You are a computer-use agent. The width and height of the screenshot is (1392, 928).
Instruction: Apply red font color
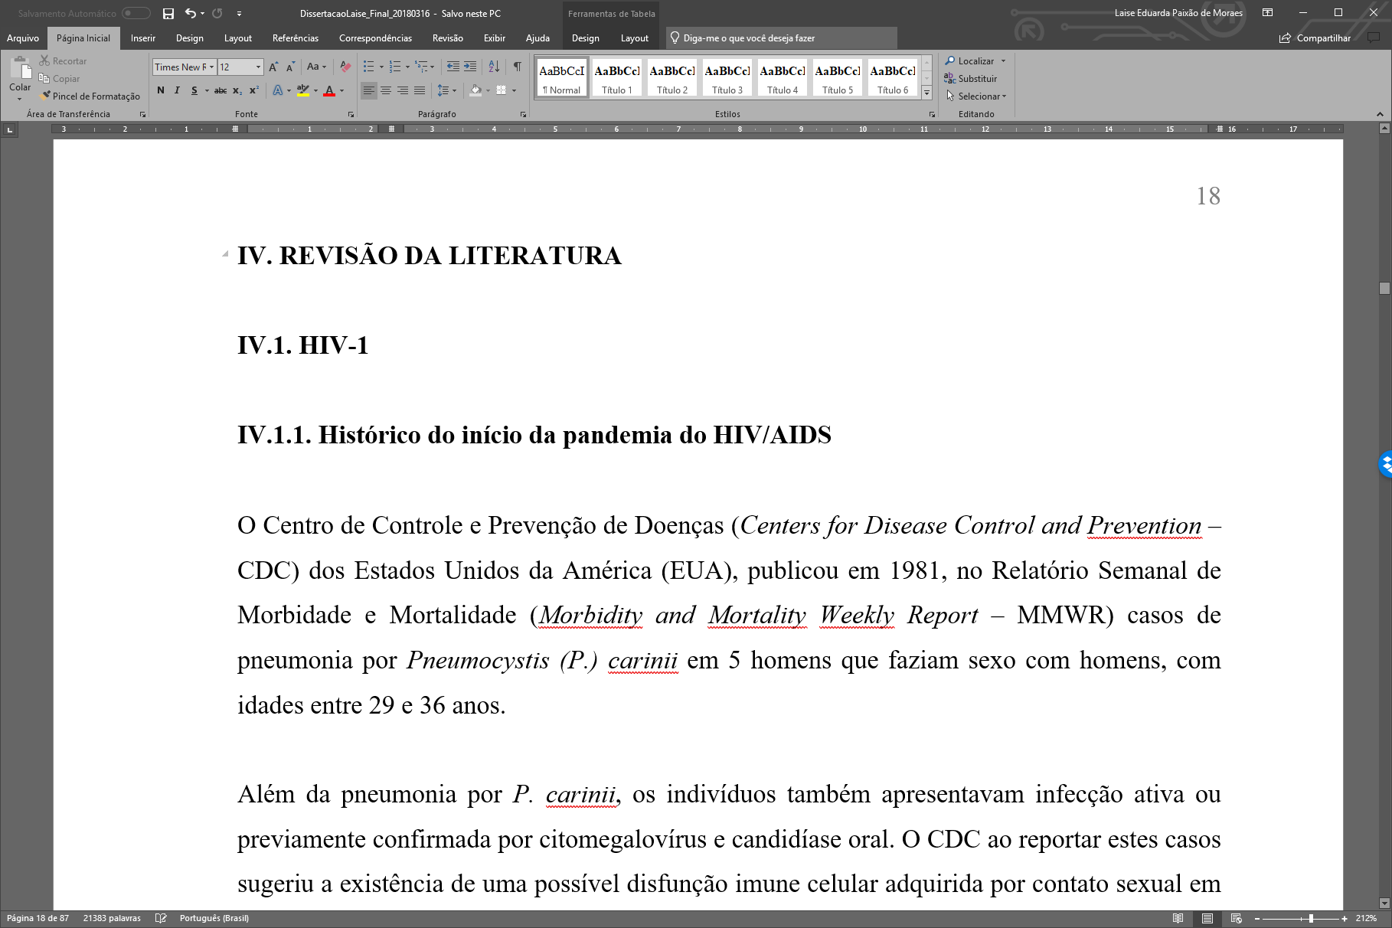pos(329,90)
